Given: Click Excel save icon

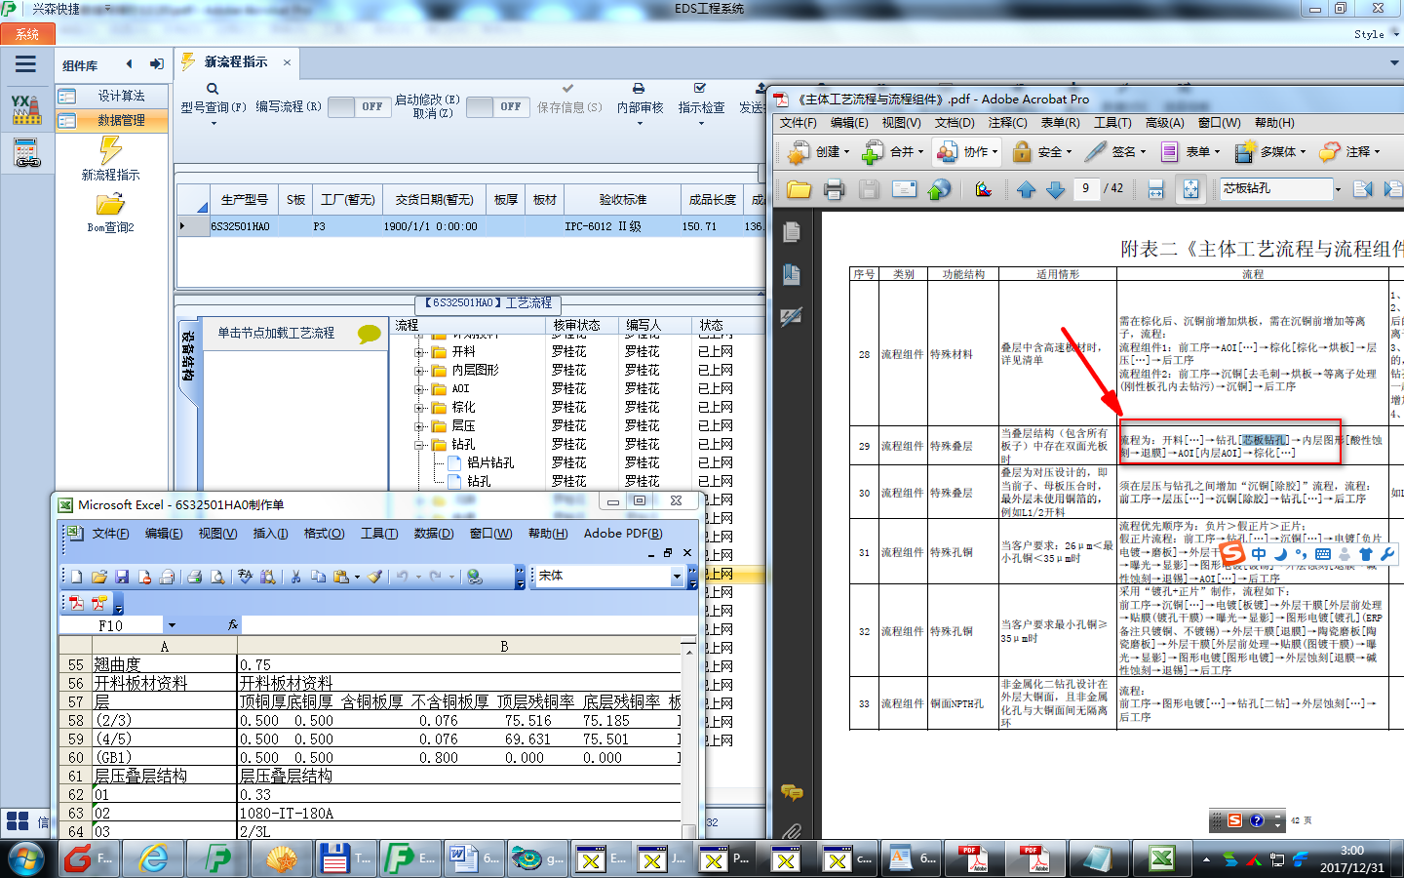Looking at the screenshot, I should [x=122, y=577].
